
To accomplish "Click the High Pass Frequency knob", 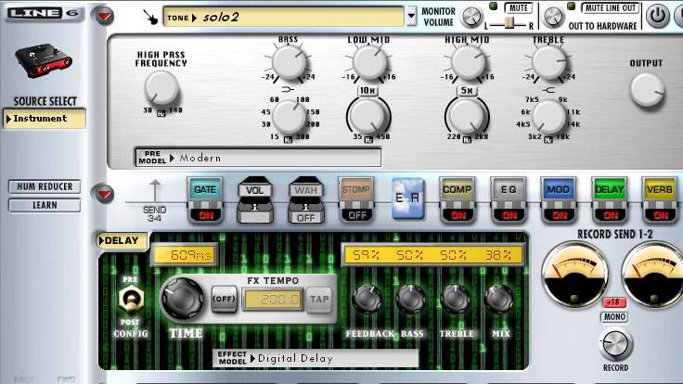I will tap(161, 88).
